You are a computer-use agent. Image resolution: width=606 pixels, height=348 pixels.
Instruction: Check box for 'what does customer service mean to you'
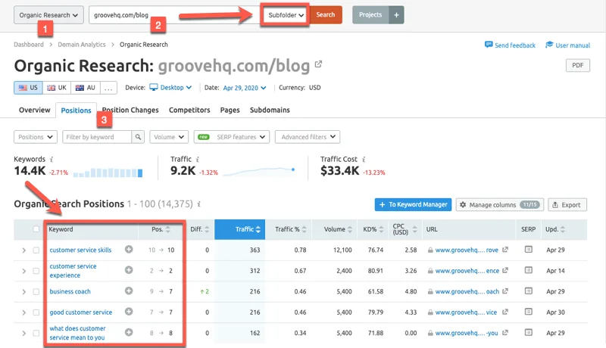pos(36,333)
